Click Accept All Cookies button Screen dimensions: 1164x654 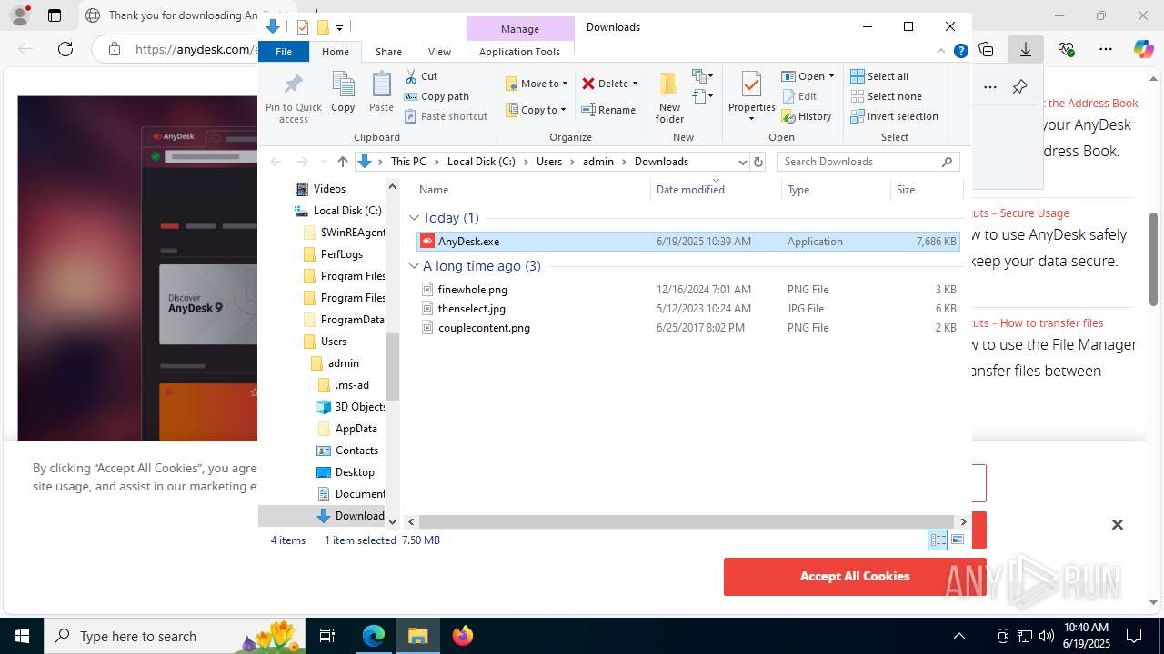[854, 576]
